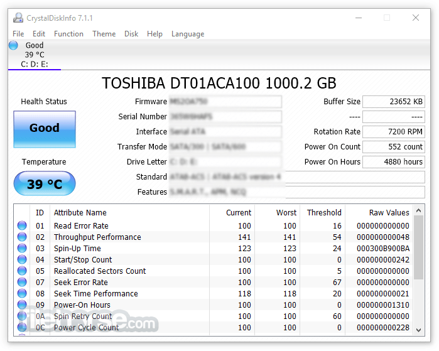
Task: Click the status orb for Power Cycle Count
Action: click(x=22, y=327)
